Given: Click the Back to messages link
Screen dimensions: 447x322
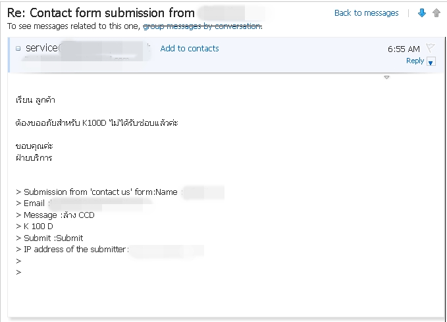Looking at the screenshot, I should 366,13.
